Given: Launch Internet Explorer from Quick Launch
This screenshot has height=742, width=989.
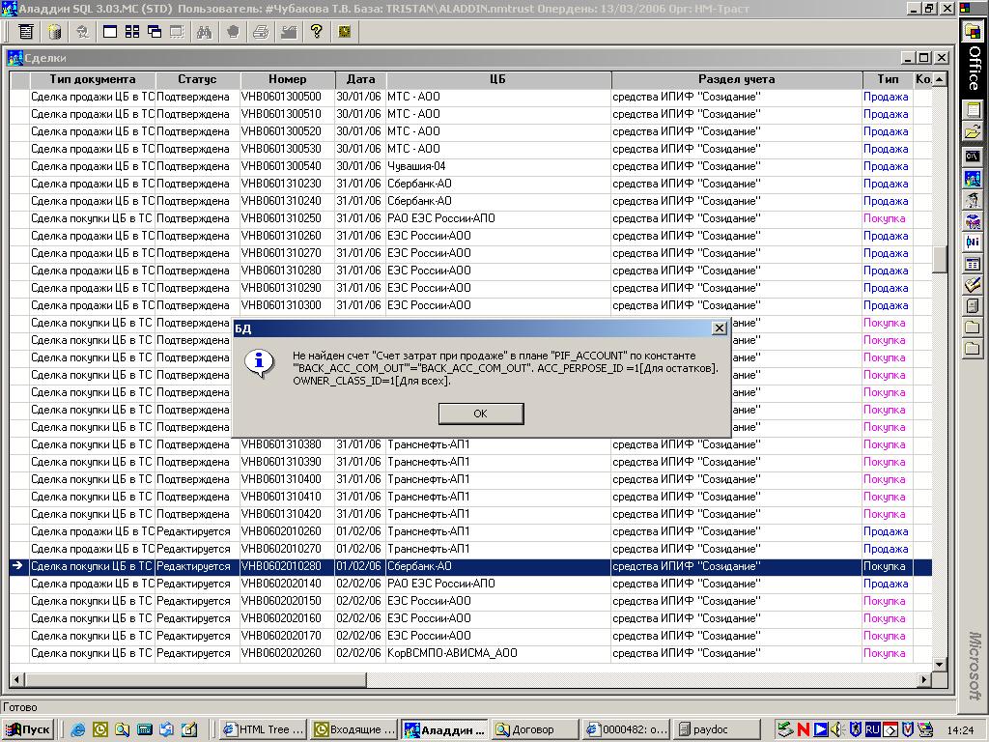Looking at the screenshot, I should 78,729.
